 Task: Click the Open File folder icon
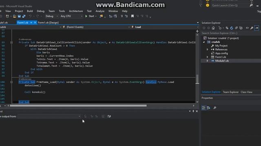coord(15,16)
